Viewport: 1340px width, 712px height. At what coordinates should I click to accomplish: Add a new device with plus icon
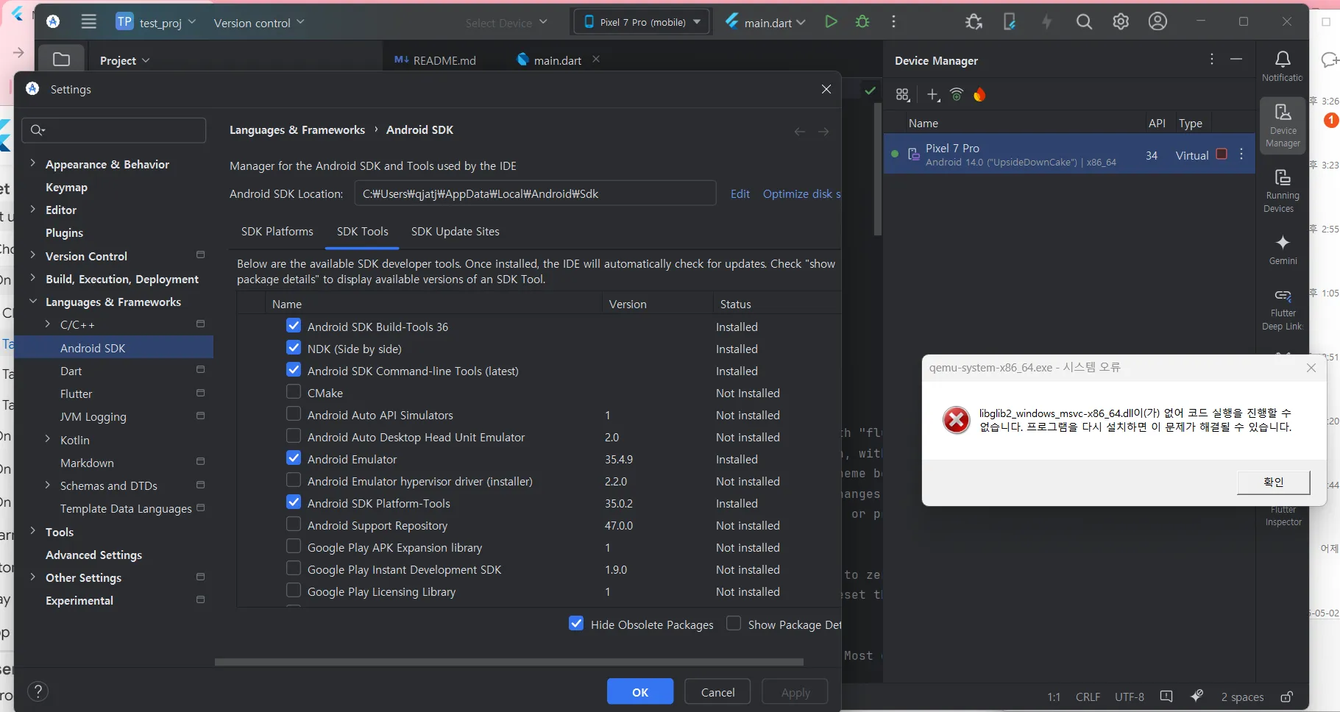(x=933, y=95)
